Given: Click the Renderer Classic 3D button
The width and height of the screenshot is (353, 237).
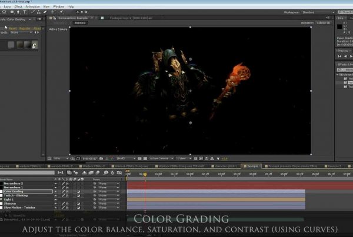Looking at the screenshot, I should 323,23.
